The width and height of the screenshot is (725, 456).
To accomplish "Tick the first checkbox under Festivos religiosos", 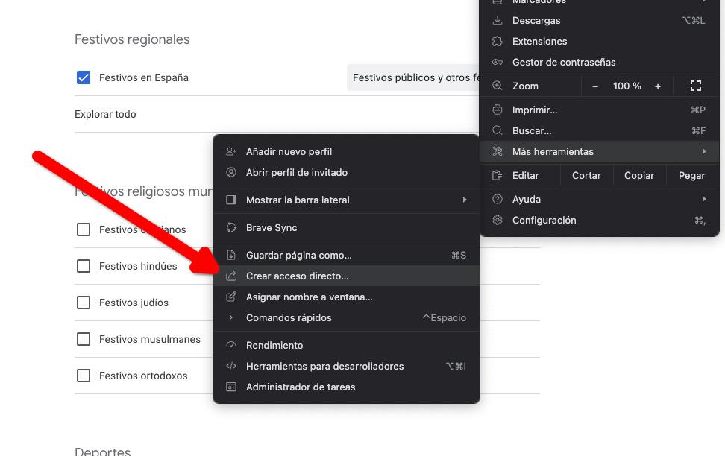I will click(84, 229).
